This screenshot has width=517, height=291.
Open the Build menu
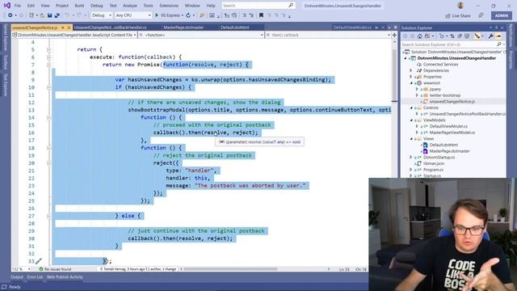(x=79, y=6)
